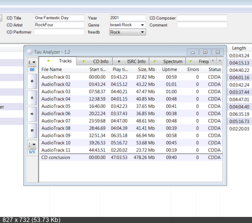Maximize the Tau Analyzer window

point(205,52)
